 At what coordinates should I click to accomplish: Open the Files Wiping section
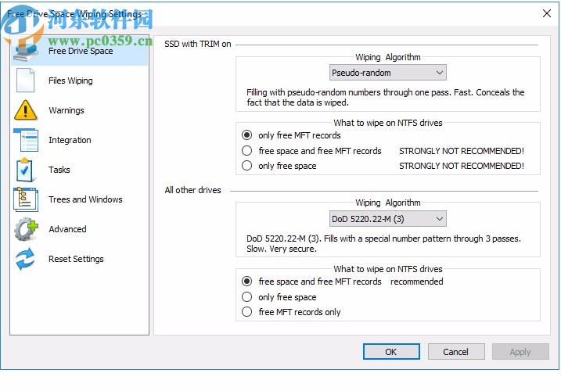click(80, 81)
